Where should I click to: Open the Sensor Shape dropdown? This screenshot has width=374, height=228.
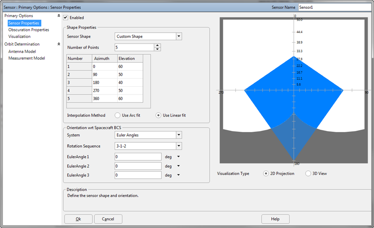point(179,36)
